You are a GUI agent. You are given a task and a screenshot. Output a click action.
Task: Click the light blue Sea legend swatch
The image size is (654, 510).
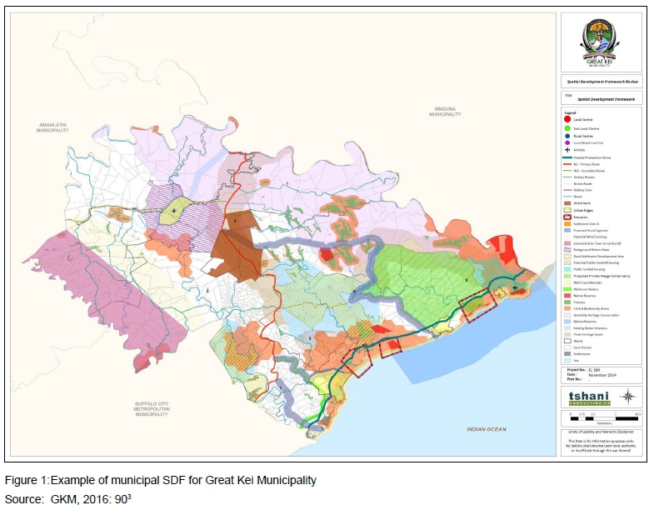569,360
